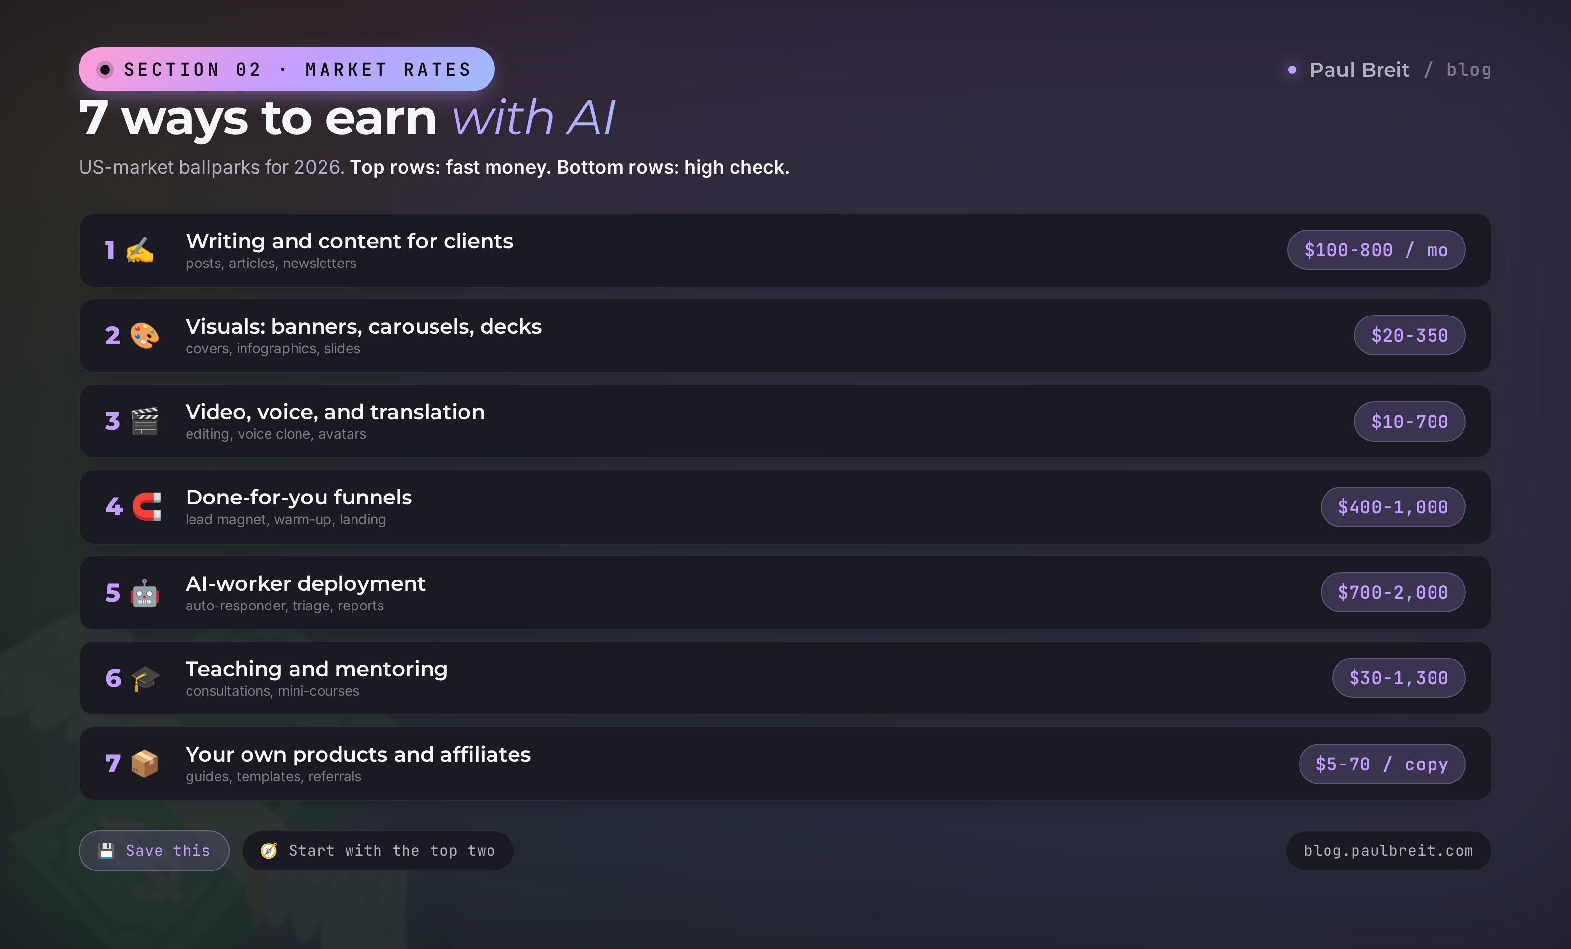
Task: Click the $400-1,000 price pill
Action: [1392, 507]
